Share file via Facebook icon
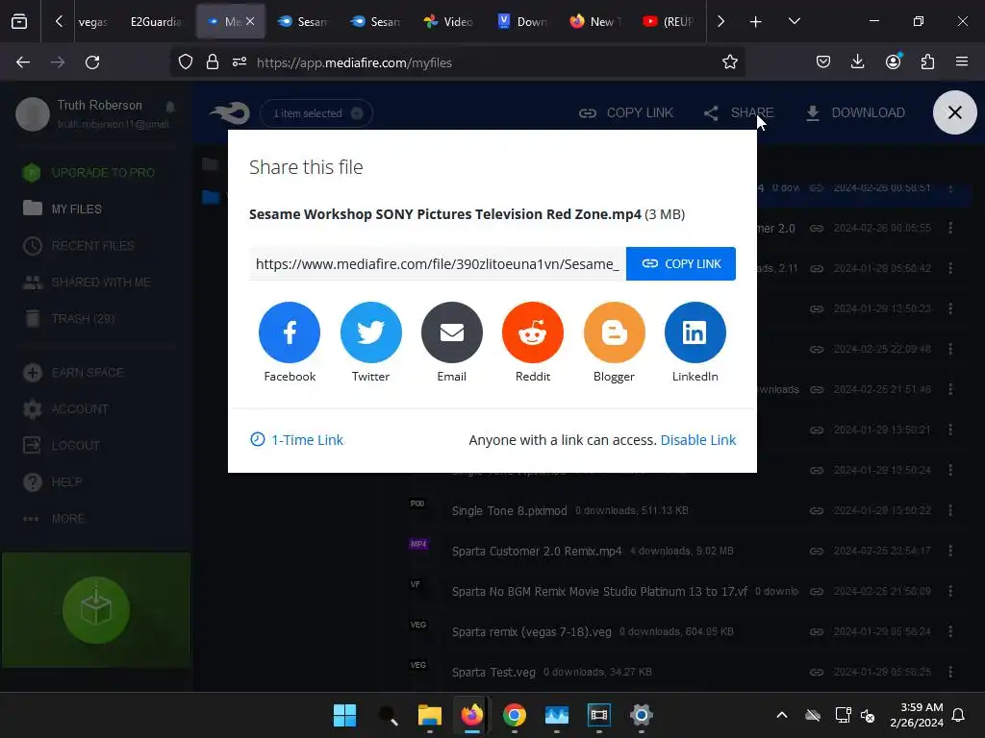This screenshot has width=985, height=738. click(x=289, y=332)
